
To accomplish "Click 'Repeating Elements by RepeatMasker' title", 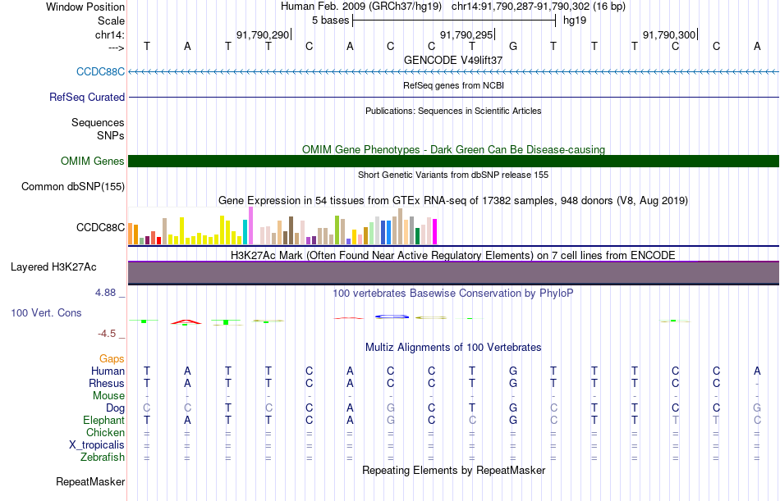I will [x=453, y=470].
